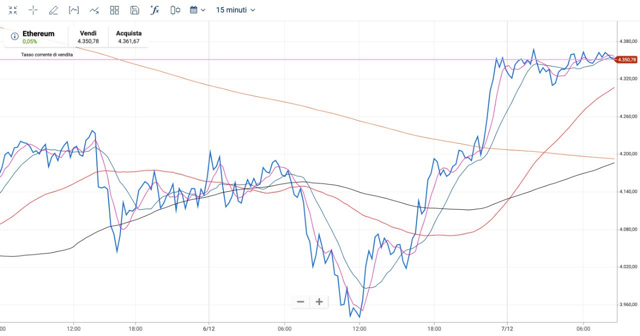The image size is (640, 336).
Task: Change chart type with the candlestick icon
Action: (175, 10)
